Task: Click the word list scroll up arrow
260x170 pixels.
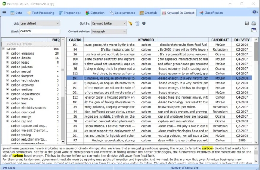Action: [63, 40]
